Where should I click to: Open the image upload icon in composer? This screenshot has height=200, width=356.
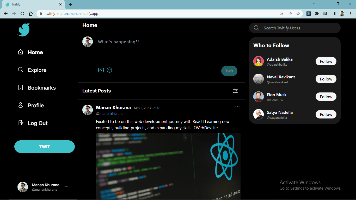point(101,70)
